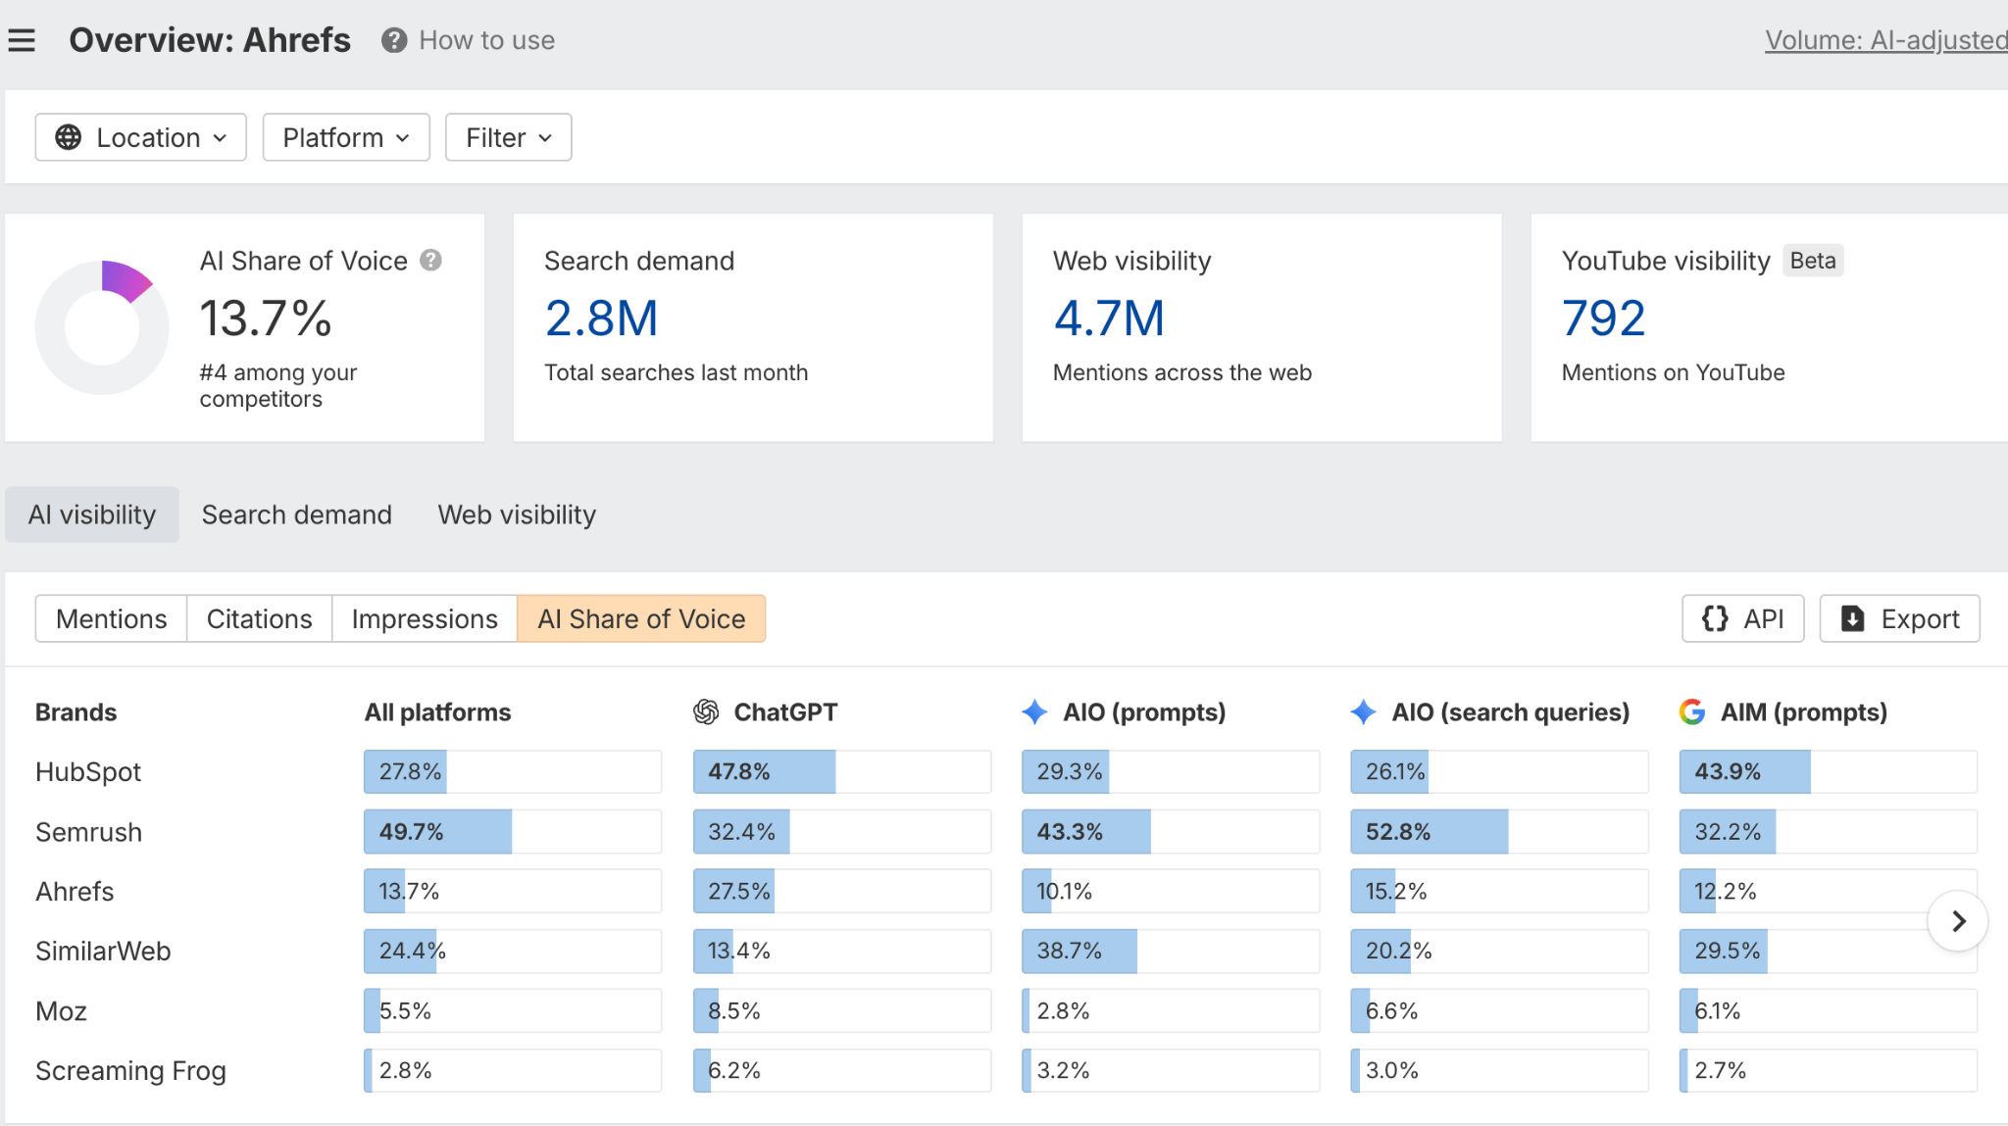2008x1126 pixels.
Task: Expand the Location dropdown
Action: tap(141, 137)
